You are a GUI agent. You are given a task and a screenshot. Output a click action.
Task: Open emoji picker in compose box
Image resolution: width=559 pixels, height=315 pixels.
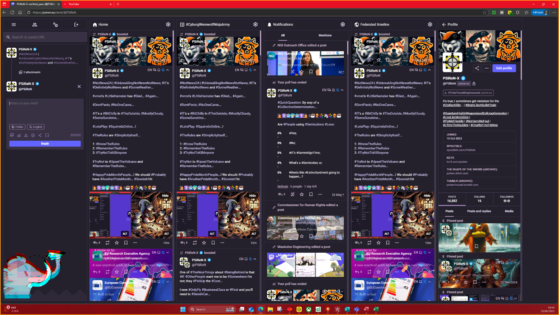click(33, 135)
